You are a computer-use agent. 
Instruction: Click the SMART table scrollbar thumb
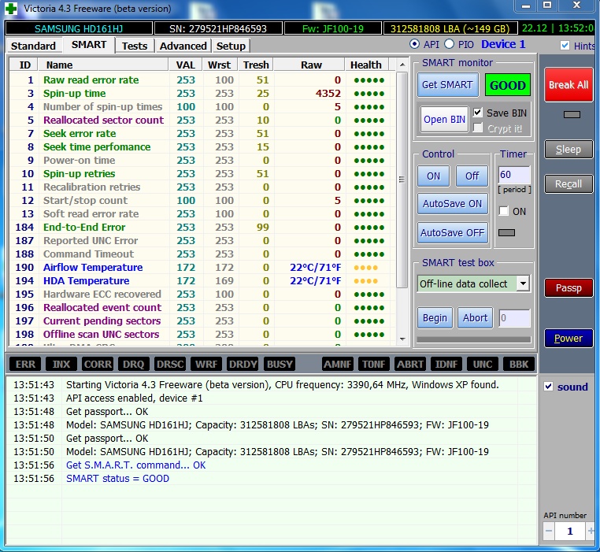(x=402, y=180)
